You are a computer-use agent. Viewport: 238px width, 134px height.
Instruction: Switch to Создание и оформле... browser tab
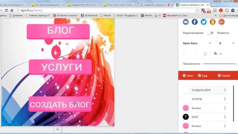pos(156,5)
